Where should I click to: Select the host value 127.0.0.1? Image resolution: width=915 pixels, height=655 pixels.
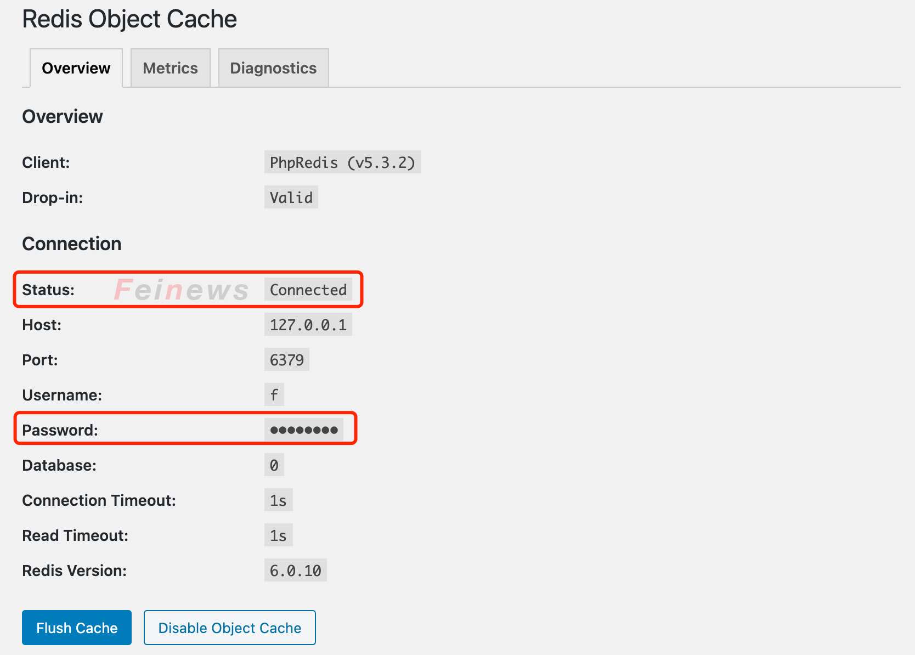tap(308, 325)
